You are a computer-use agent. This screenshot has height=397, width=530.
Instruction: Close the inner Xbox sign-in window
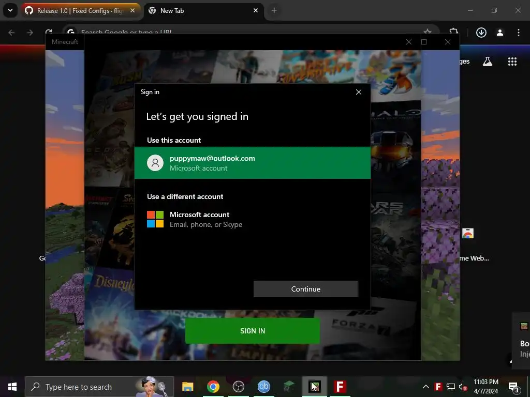point(409,42)
